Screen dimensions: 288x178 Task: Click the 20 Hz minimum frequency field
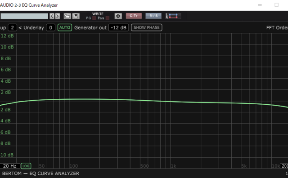[x=10, y=166]
